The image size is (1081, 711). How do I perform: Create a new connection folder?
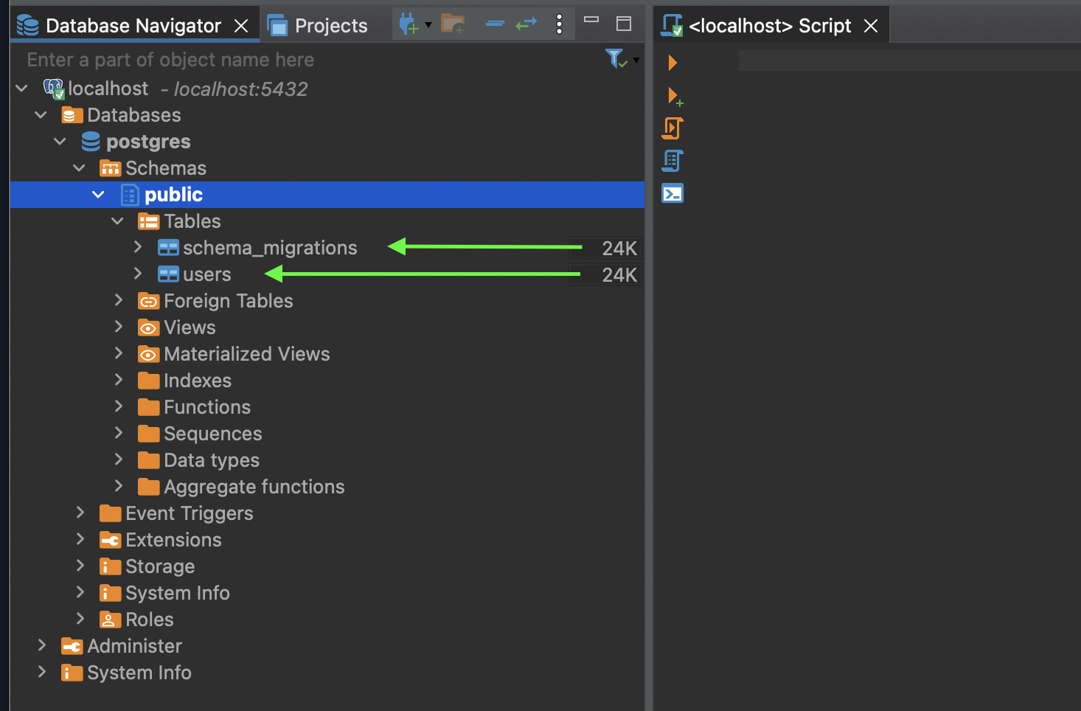(452, 24)
